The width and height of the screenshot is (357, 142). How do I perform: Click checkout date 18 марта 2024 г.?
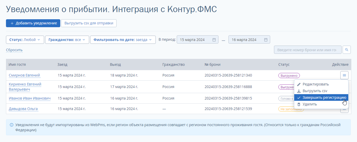[124, 75]
